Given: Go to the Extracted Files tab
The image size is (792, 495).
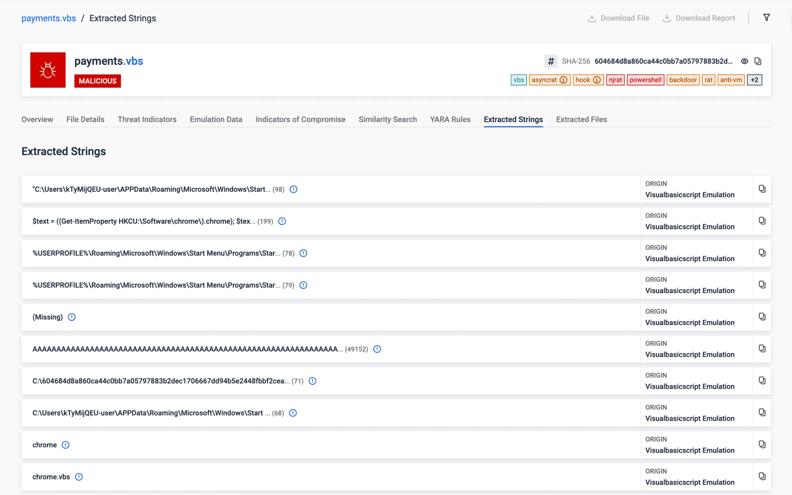Looking at the screenshot, I should 581,119.
